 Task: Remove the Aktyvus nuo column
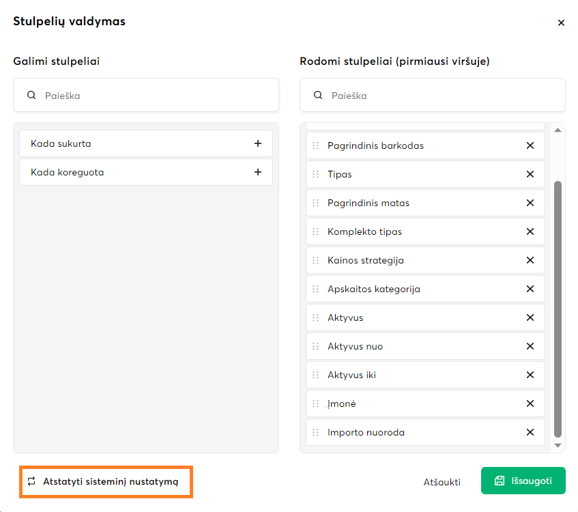pyautogui.click(x=530, y=346)
